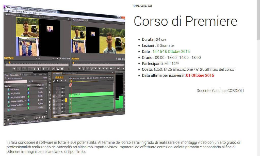Select the Ripple Edit tool
The image size is (260, 156).
tap(50, 82)
